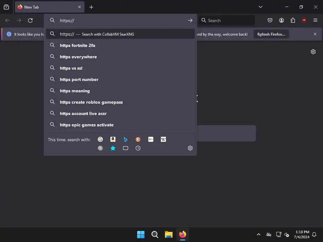Dismiss the Refresh Firefox notification bar
The width and height of the screenshot is (323, 242).
pyautogui.click(x=315, y=34)
